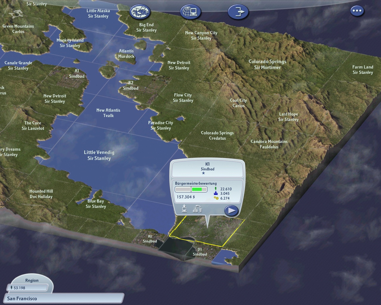Screen dimensions: 381x305
Task: Click the yellow industry gears icon
Action: click(216, 198)
